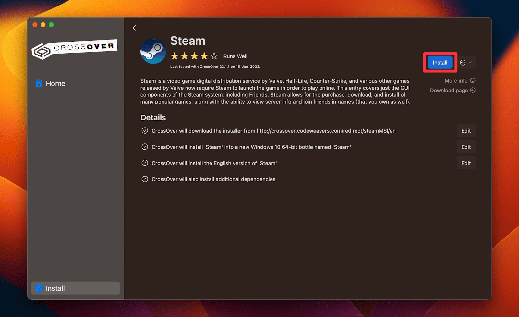The image size is (519, 317).
Task: Click the empty fifth rating star
Action: [x=214, y=56]
